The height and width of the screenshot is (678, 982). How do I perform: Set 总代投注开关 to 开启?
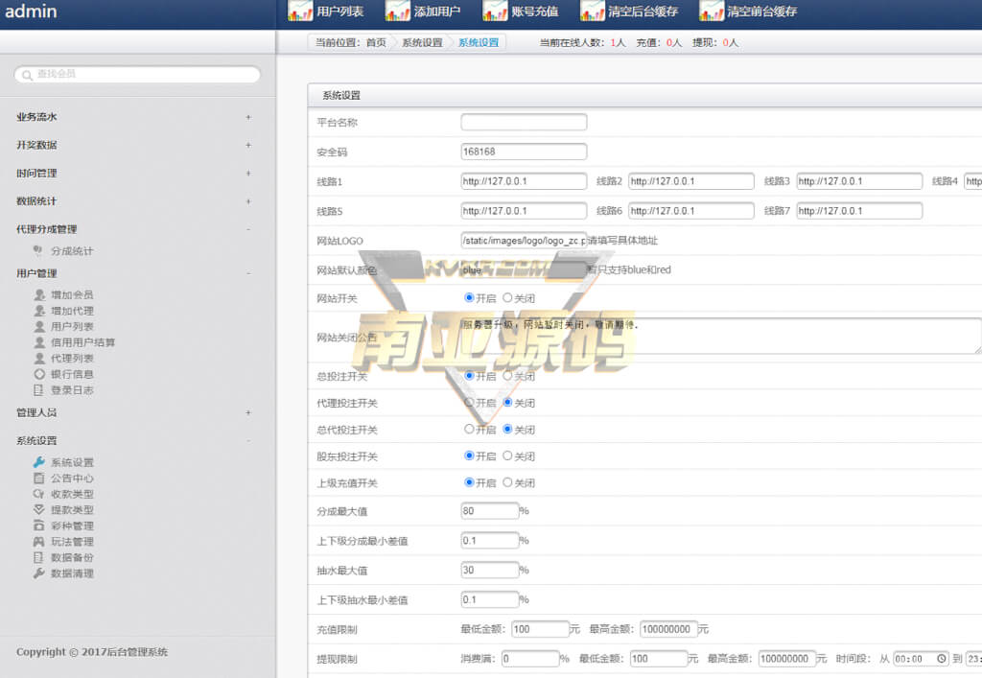(469, 430)
